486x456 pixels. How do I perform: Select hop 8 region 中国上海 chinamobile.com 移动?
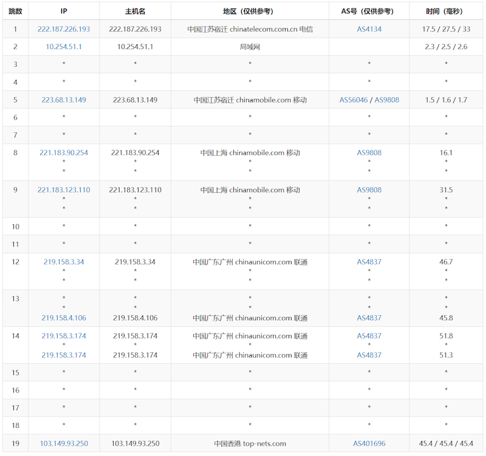(x=250, y=153)
